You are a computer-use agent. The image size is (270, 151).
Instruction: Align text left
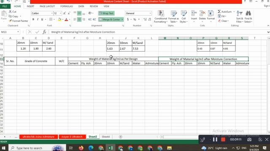click(x=75, y=19)
